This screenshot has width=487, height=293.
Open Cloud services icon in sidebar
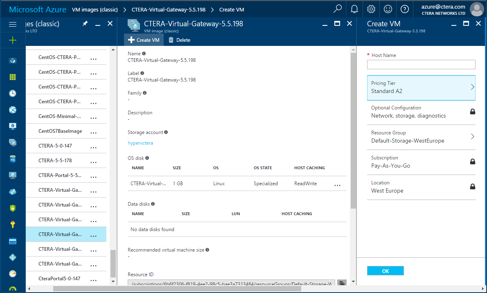13,192
